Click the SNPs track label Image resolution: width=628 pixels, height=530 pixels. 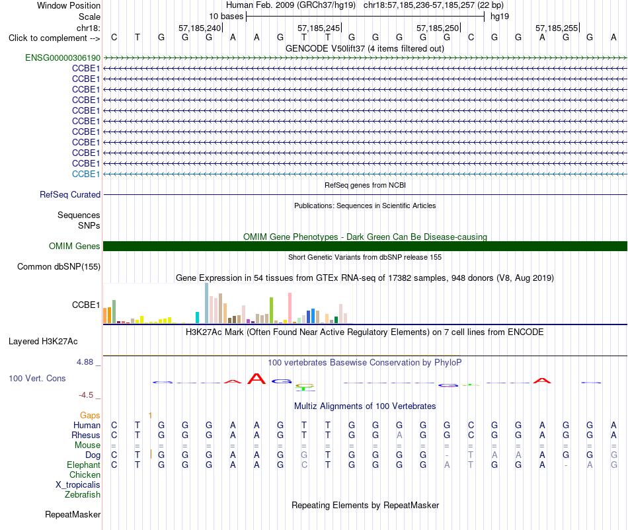click(x=89, y=225)
